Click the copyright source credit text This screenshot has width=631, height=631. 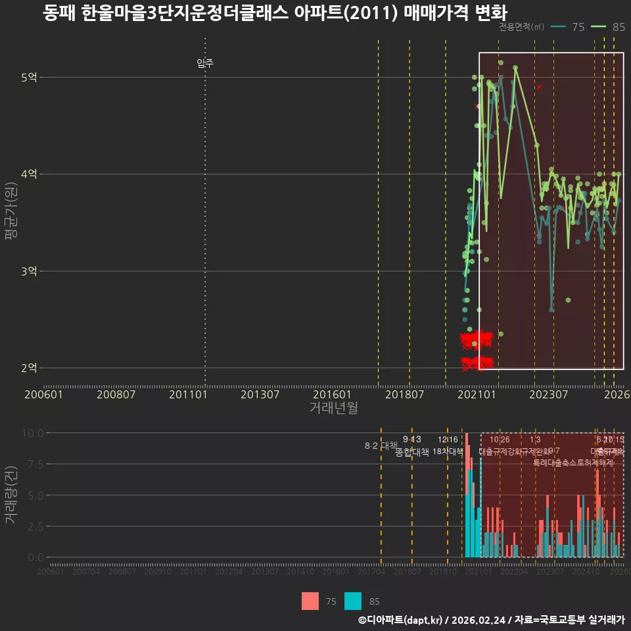click(492, 620)
